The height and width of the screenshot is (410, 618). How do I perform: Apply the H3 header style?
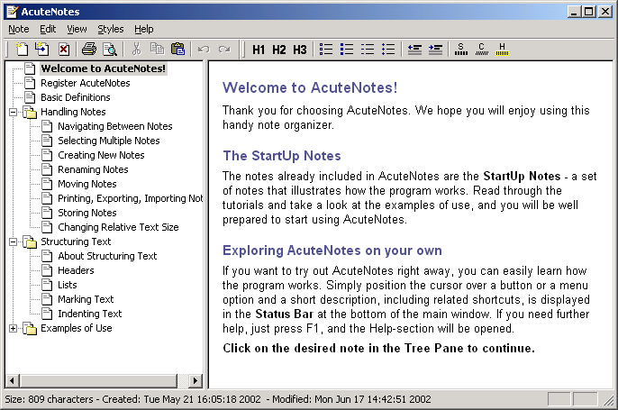pos(299,50)
